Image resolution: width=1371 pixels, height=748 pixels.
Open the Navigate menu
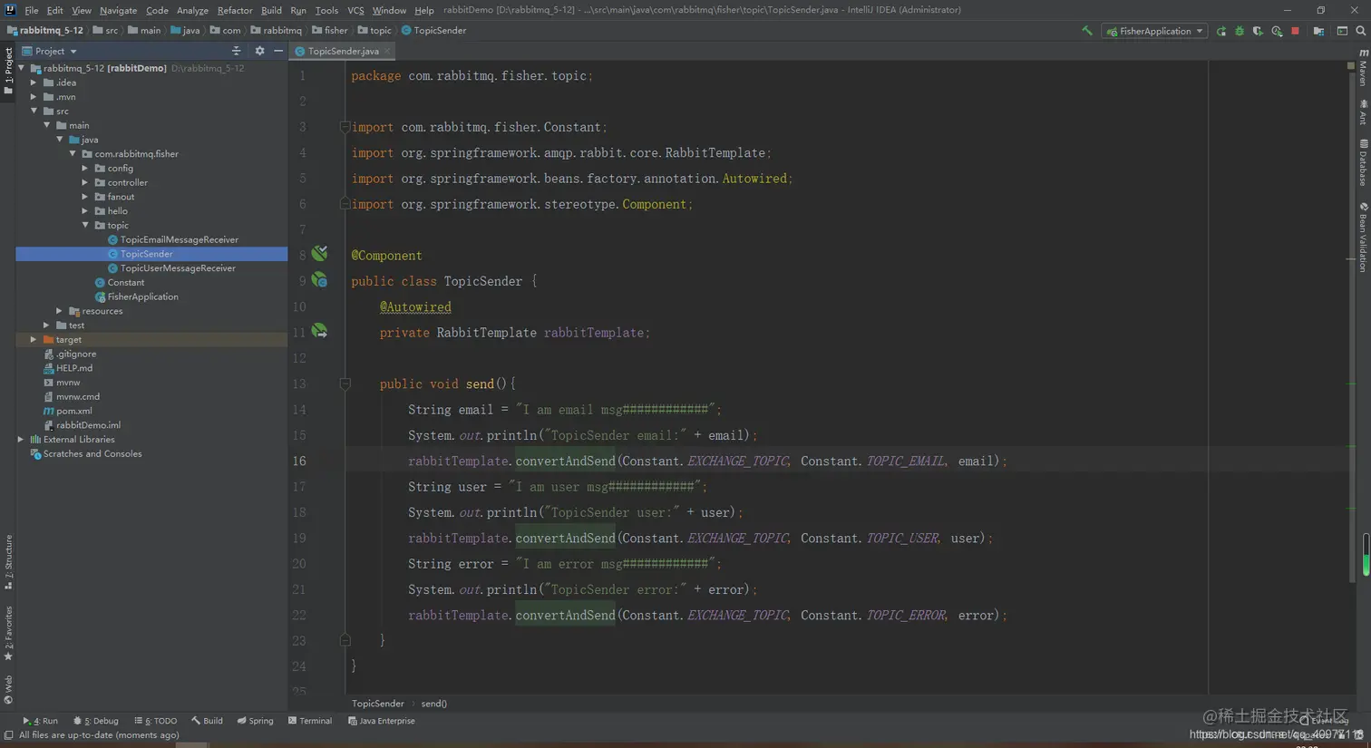pos(118,10)
